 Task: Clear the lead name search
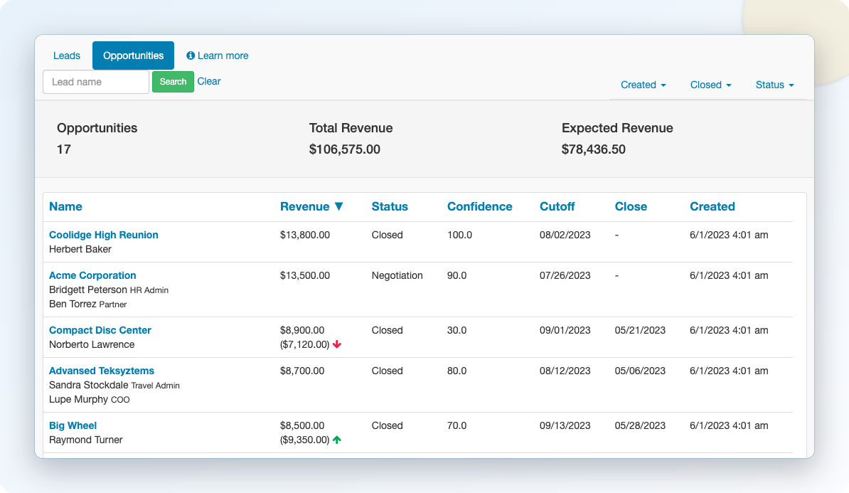[209, 81]
